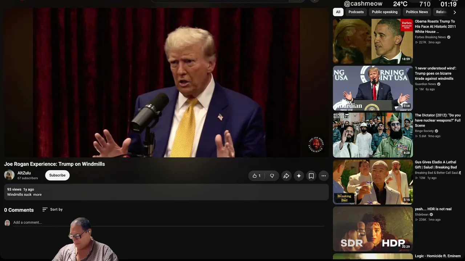Open 'I never understood wind' video title
This screenshot has width=465, height=261.
[x=436, y=73]
